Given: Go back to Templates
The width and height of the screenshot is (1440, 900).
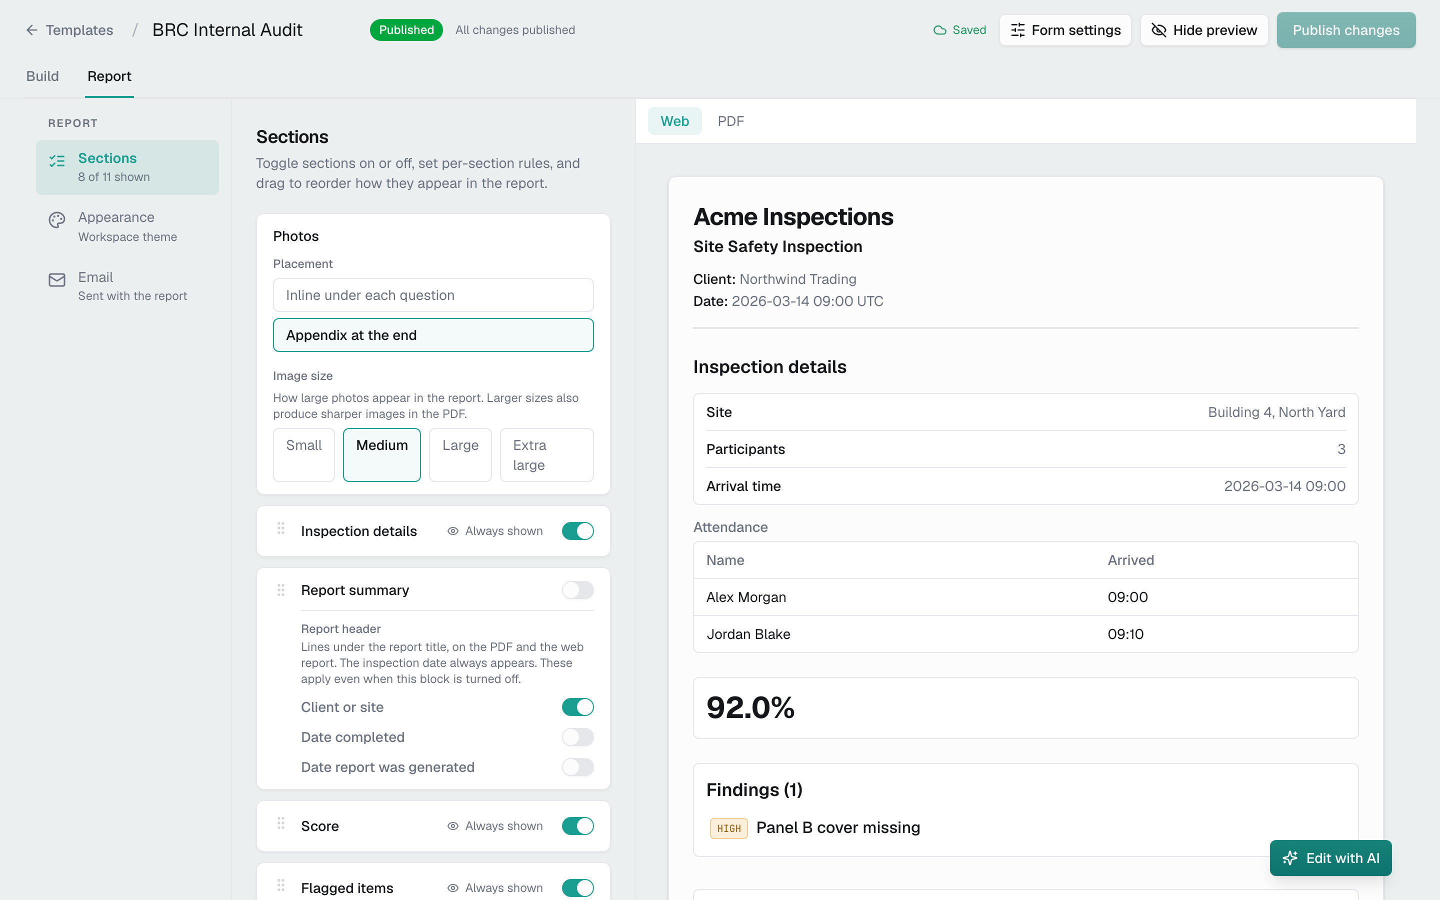Looking at the screenshot, I should click(x=69, y=30).
